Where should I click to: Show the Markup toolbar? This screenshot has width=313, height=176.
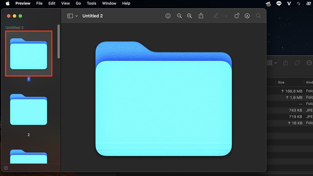pyautogui.click(x=247, y=16)
